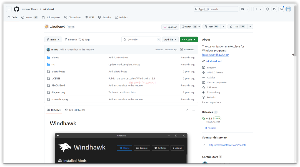Switch to the Insights tab

pyautogui.click(x=121, y=18)
